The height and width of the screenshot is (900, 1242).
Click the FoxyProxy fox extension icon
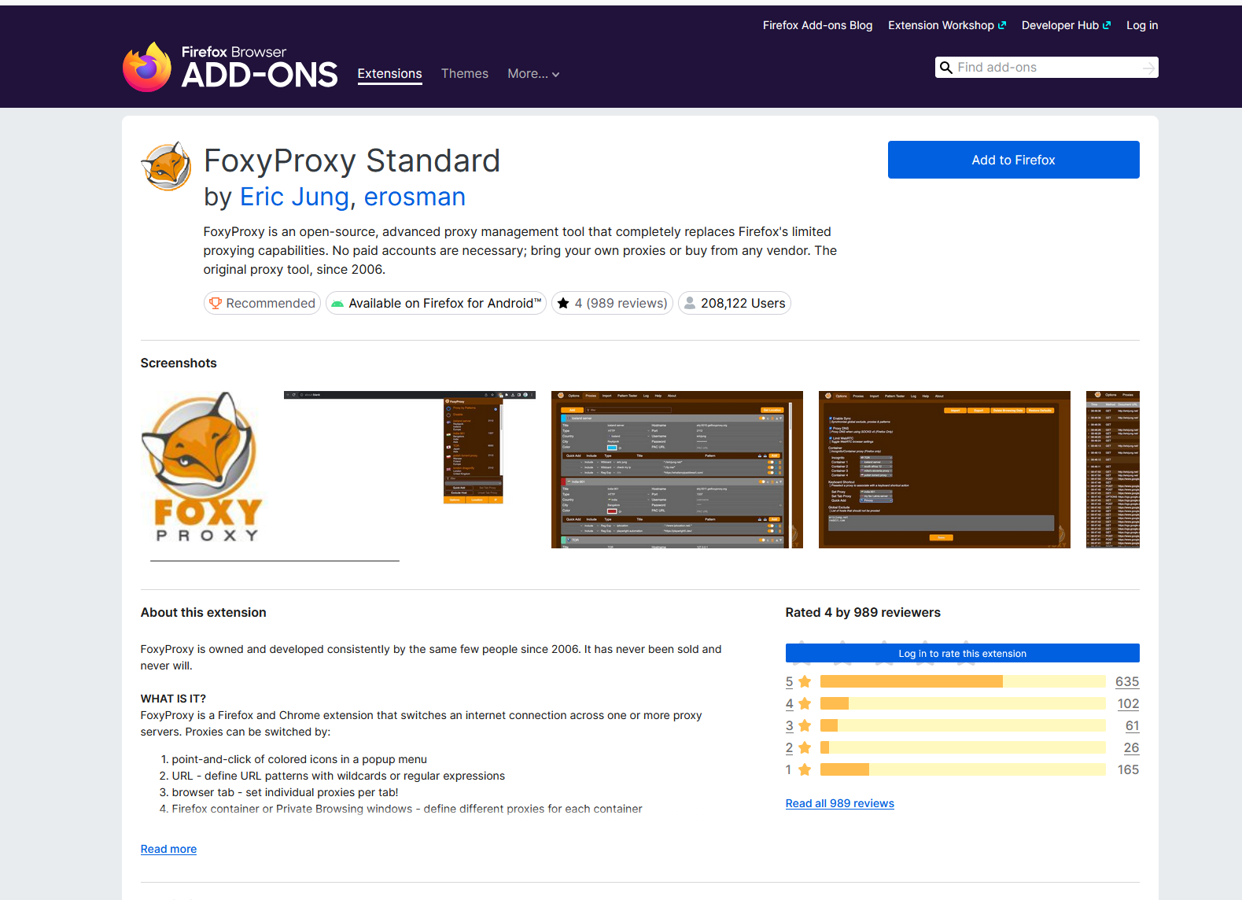click(166, 166)
